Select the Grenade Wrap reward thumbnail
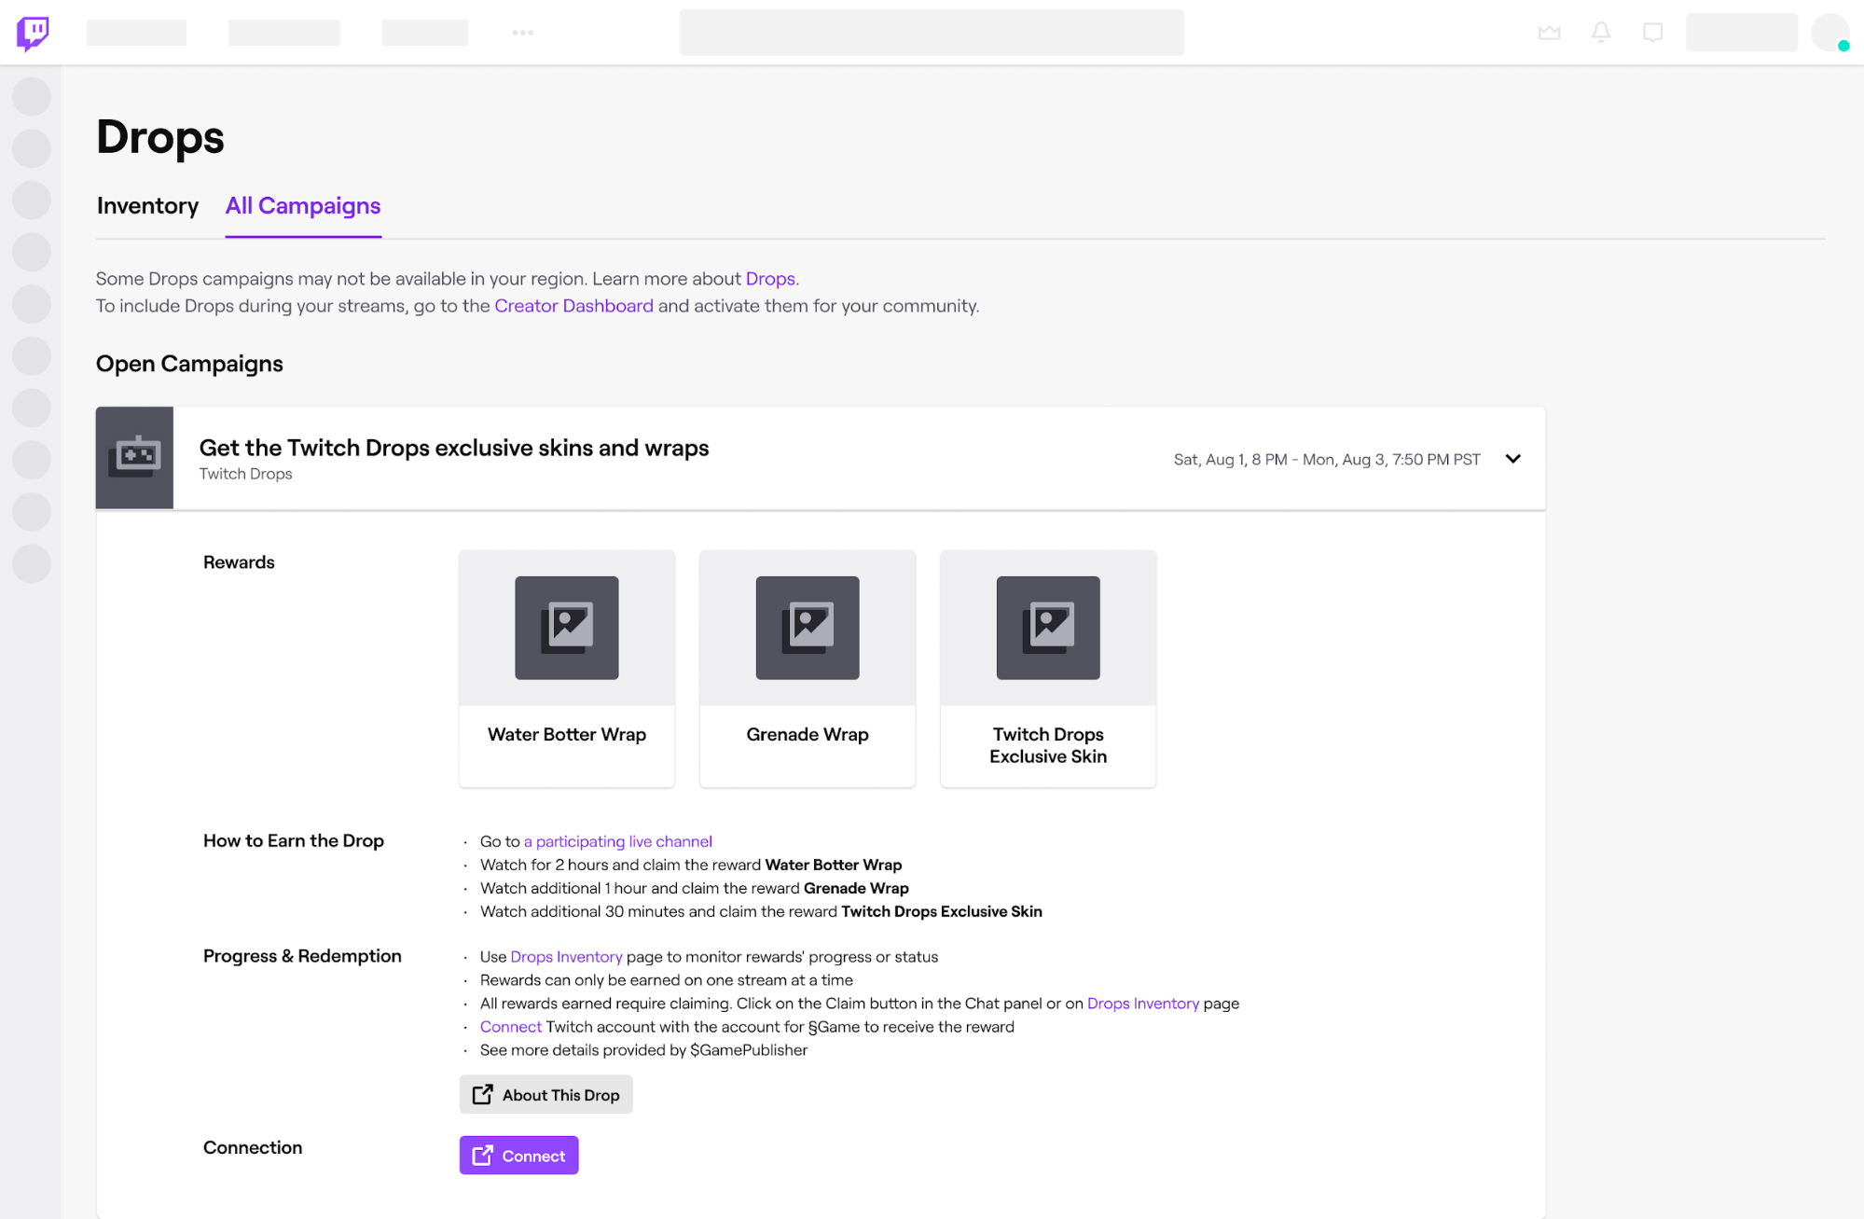 pyautogui.click(x=807, y=628)
